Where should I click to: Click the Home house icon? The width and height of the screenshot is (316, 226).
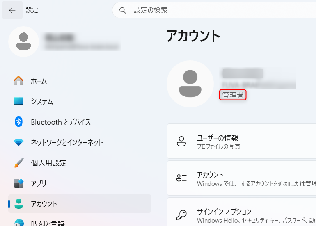(18, 81)
